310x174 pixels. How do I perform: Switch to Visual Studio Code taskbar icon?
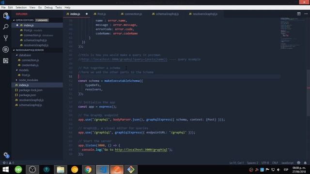pos(103,170)
